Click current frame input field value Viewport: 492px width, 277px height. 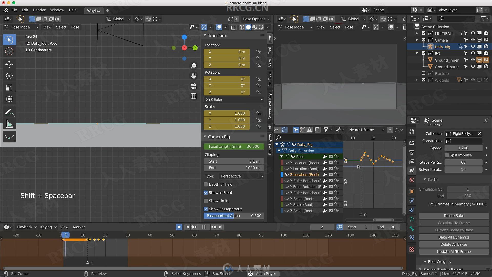tap(321, 227)
